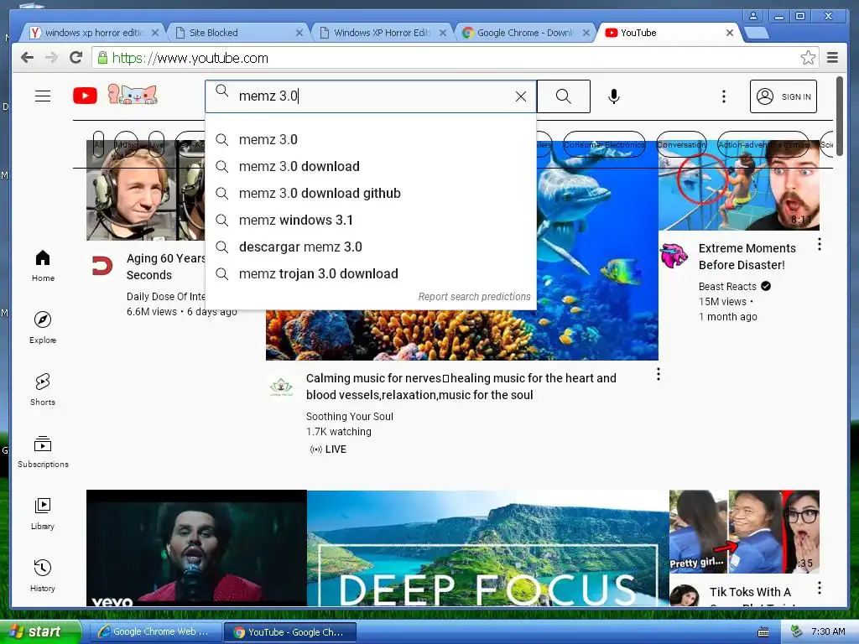This screenshot has height=644, width=859.
Task: Open Shorts in sidebar
Action: click(x=43, y=389)
